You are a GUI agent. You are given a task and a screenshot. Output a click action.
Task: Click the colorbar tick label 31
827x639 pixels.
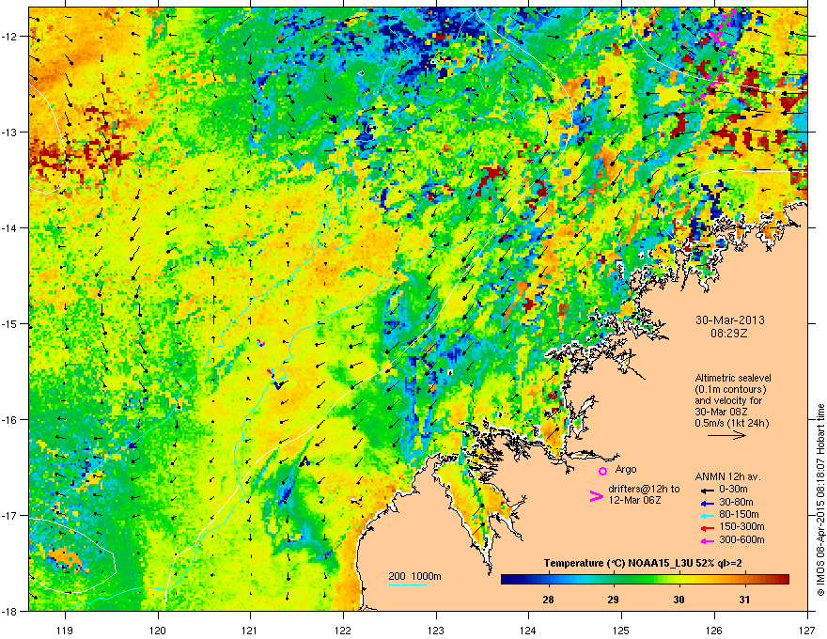tap(744, 600)
